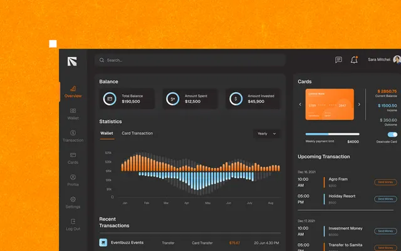Show the previous card with left chevron
The image size is (401, 251).
coord(300,104)
